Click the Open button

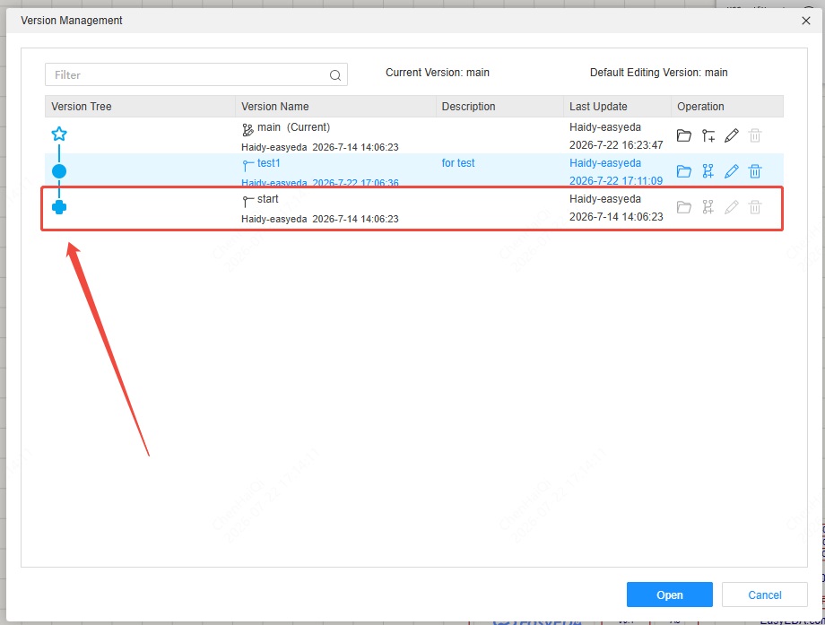coord(669,595)
